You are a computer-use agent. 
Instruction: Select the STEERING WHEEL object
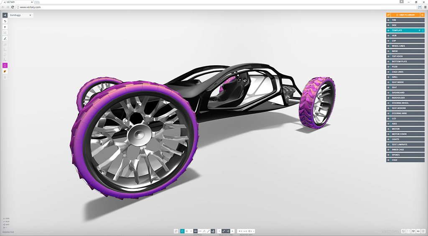(405, 103)
